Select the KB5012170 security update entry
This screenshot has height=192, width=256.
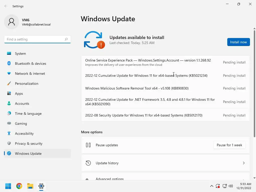click(x=165, y=115)
